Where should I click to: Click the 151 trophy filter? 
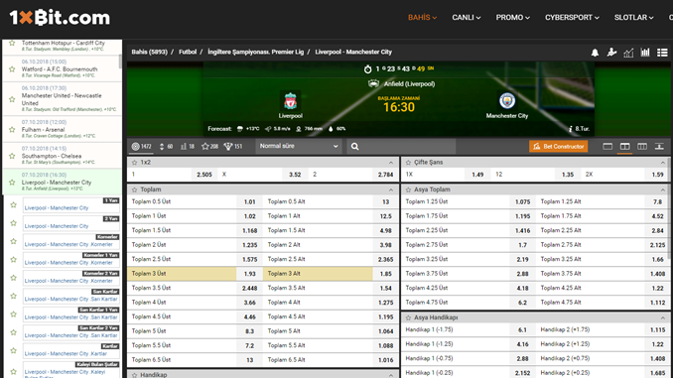(233, 146)
